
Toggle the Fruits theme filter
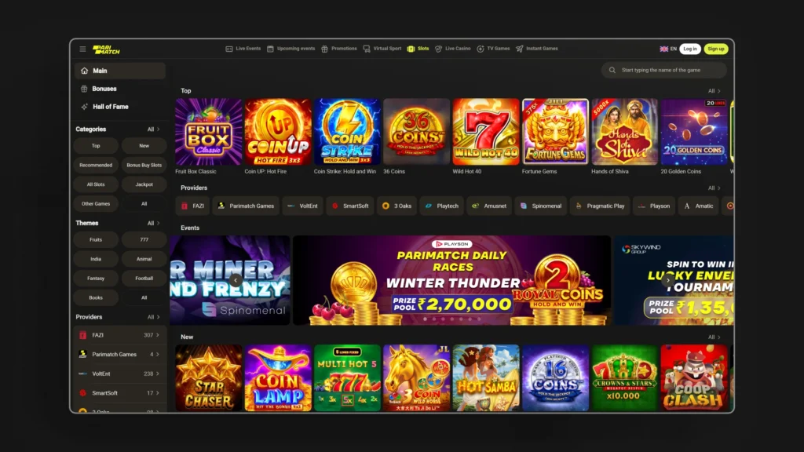pyautogui.click(x=96, y=240)
